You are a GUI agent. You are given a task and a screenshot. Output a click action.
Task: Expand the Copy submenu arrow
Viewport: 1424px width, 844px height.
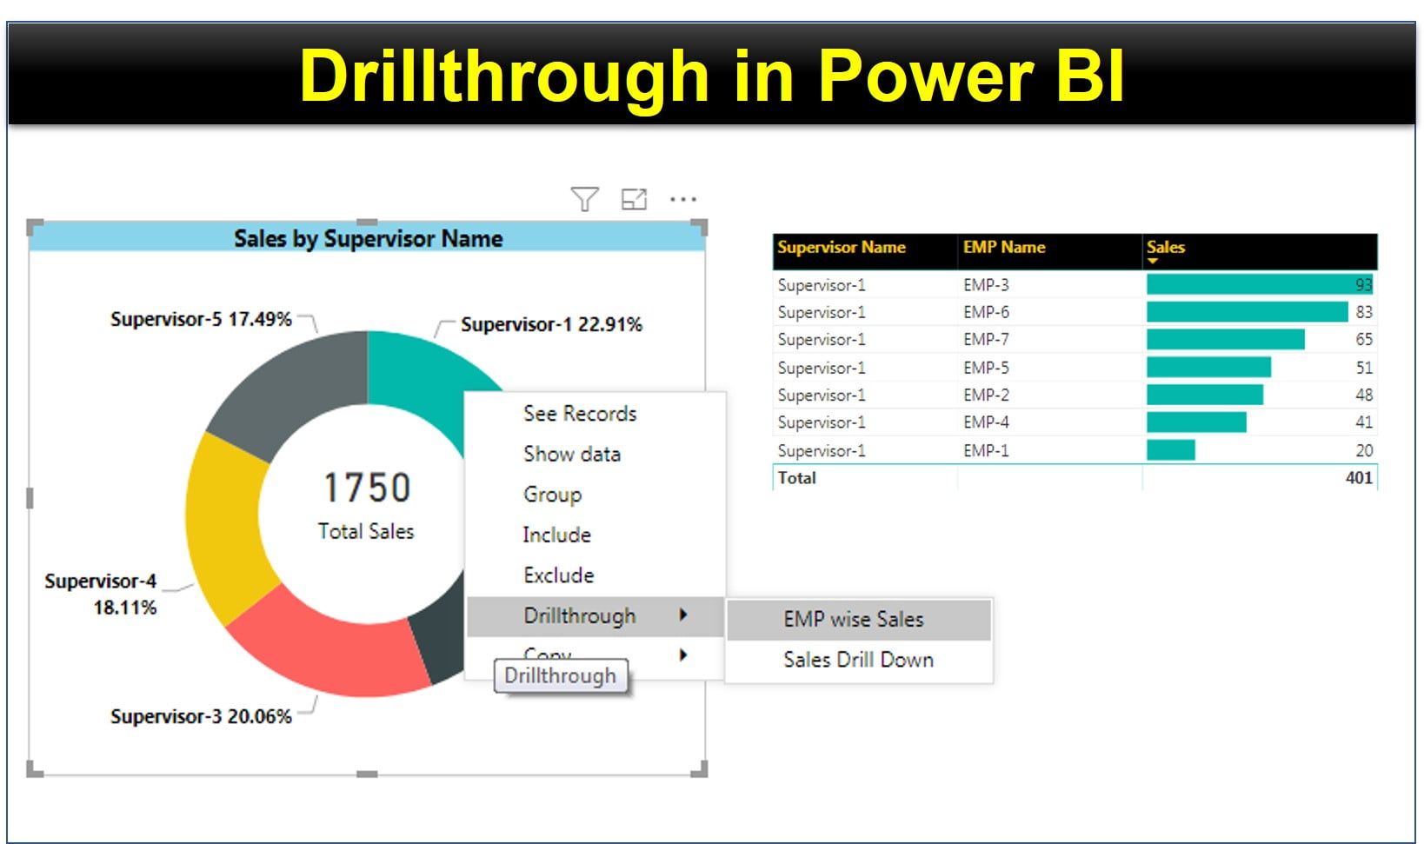point(683,655)
